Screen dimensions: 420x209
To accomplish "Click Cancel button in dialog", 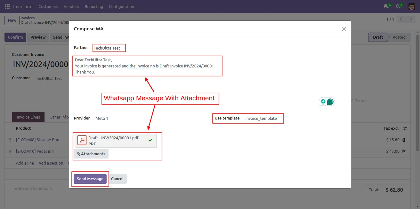I will (x=117, y=179).
